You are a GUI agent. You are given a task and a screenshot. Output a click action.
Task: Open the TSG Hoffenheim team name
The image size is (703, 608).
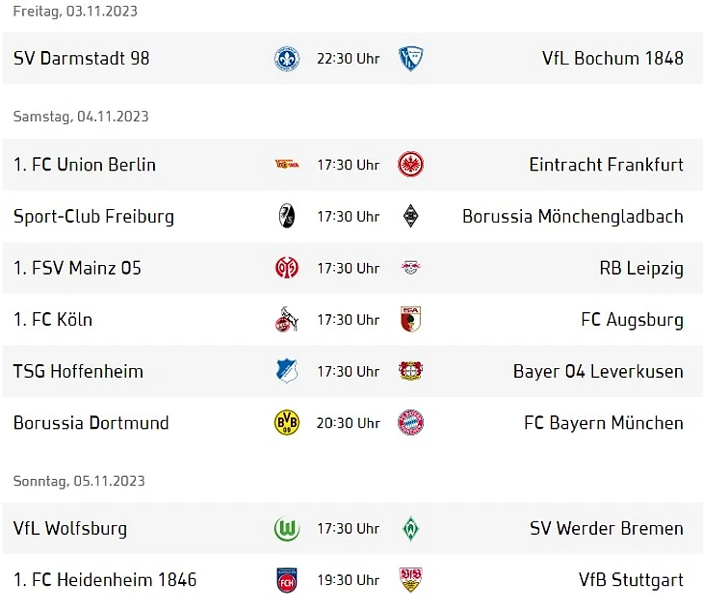click(78, 371)
